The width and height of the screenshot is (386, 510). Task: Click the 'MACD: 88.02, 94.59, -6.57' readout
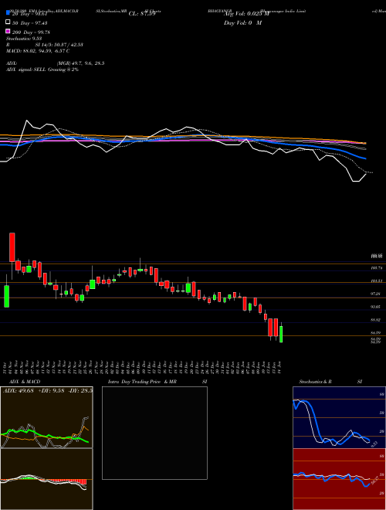38,51
